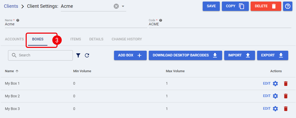The width and height of the screenshot is (296, 118).
Task: Click the filter funnel icon
Action: (78, 55)
